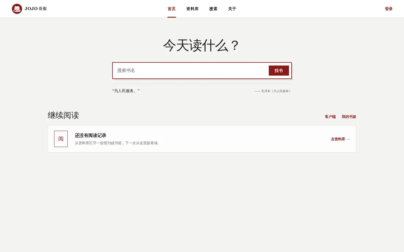Click the JOJO 看报 site title
This screenshot has width=404, height=252.
pos(36,9)
